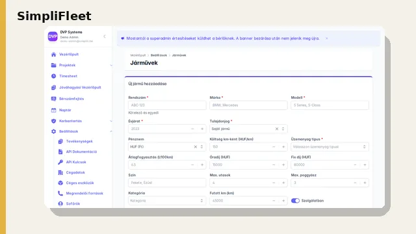
Task: Click the Céges eszközök cube icon
Action: 60,183
